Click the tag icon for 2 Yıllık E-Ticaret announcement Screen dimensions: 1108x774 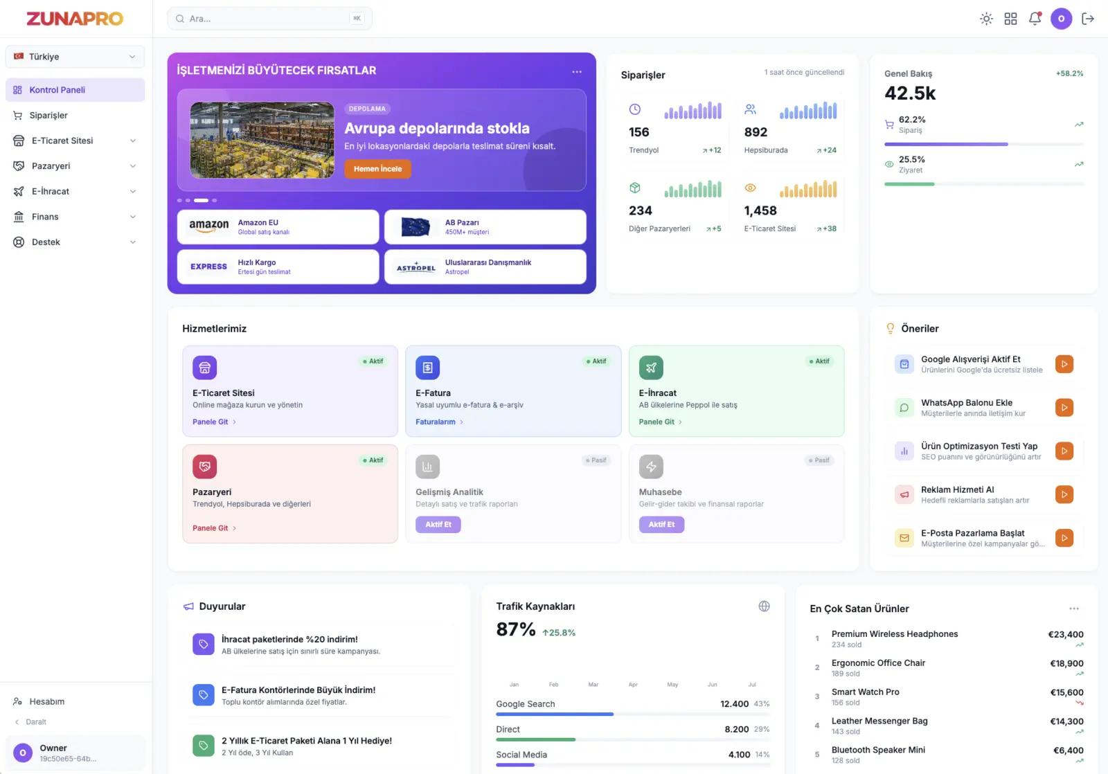tap(204, 746)
